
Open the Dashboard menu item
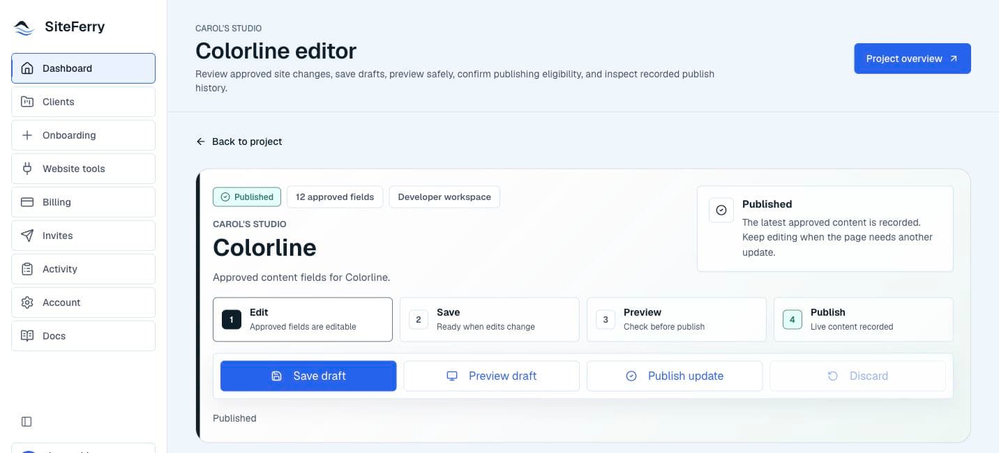pyautogui.click(x=83, y=68)
